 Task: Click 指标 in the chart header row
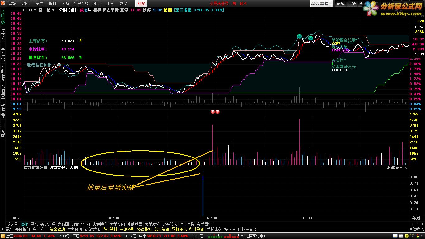pyautogui.click(x=97, y=10)
